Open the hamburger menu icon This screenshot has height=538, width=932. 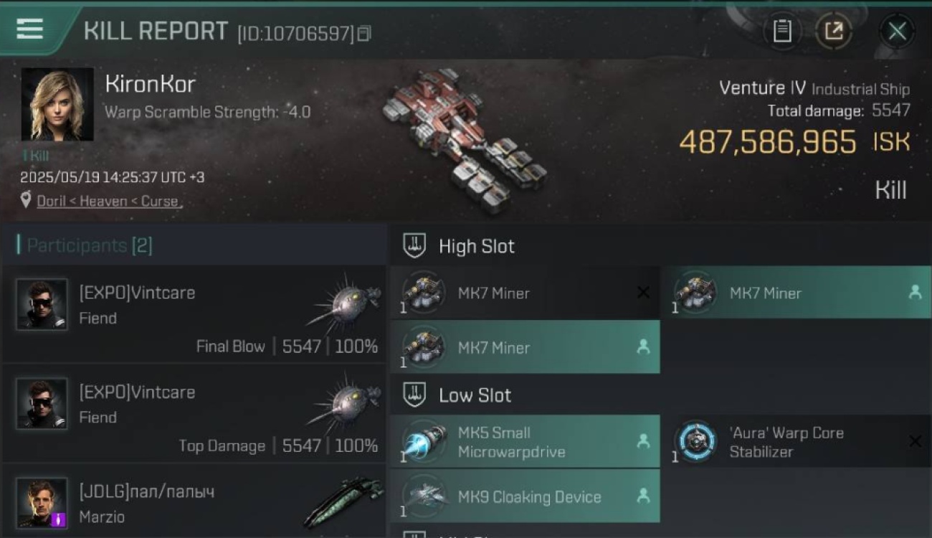29,29
